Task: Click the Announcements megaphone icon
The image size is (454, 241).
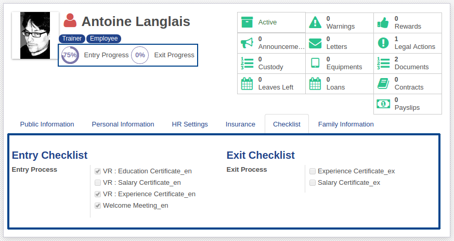Action: [x=247, y=43]
